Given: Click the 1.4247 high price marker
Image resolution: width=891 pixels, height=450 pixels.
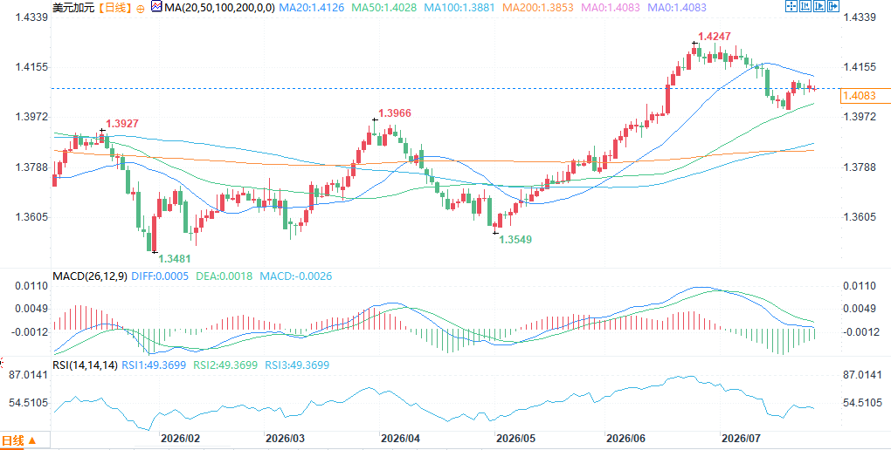Looking at the screenshot, I should [715, 37].
